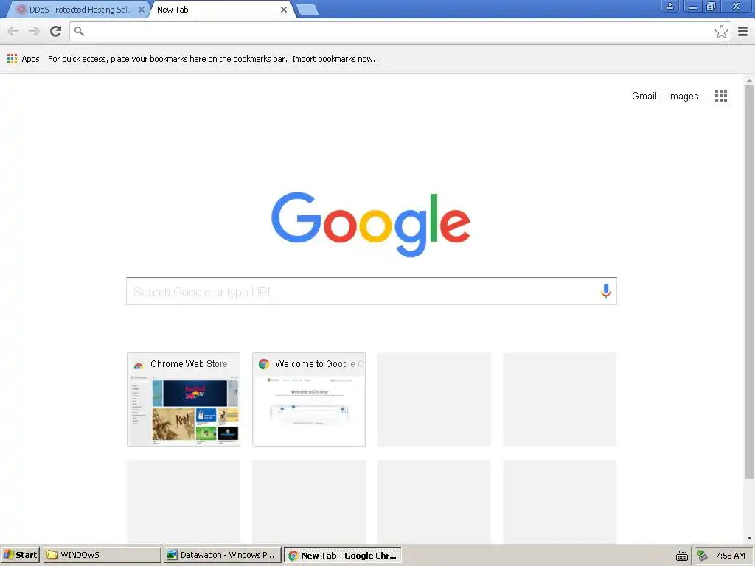The image size is (755, 566).
Task: Click the Google logo
Action: coord(371,224)
